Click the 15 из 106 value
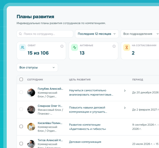 point(38,53)
